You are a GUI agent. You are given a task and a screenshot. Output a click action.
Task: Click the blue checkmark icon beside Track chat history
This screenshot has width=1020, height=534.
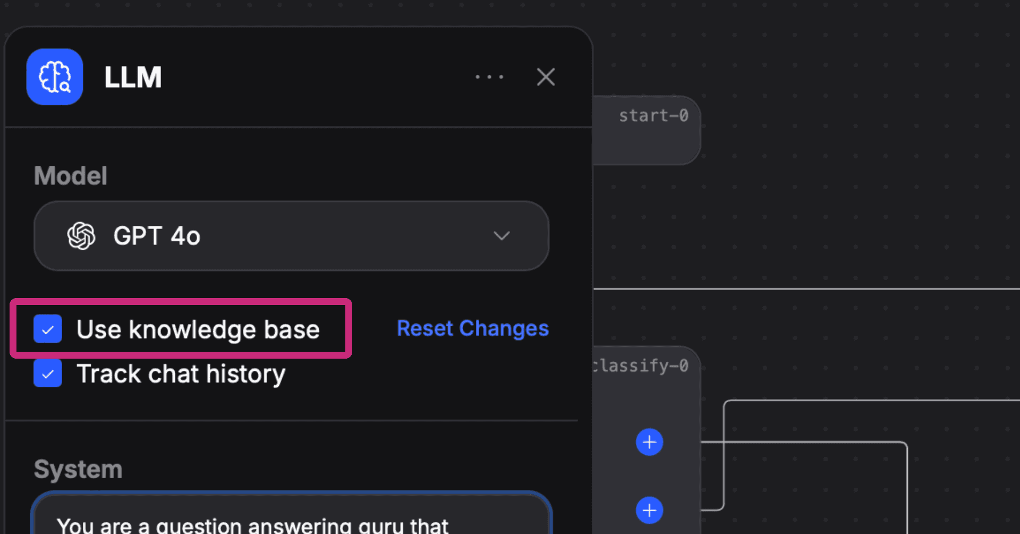point(47,373)
